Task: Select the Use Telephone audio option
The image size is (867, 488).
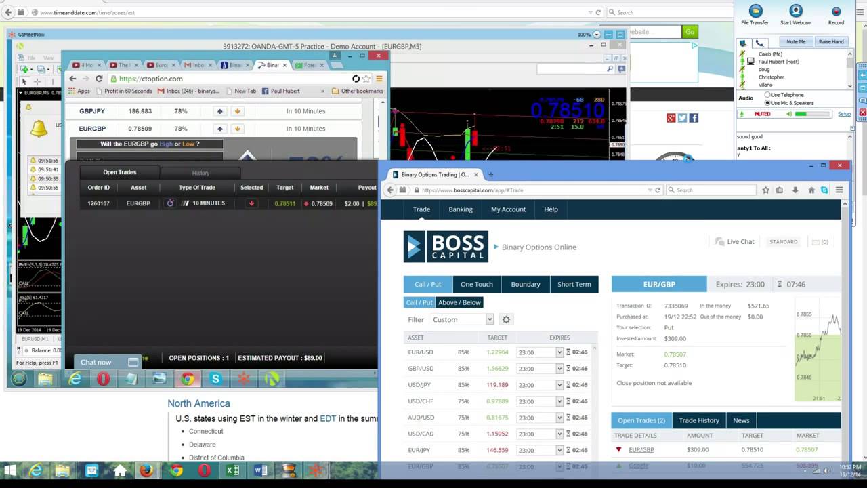Action: (767, 95)
